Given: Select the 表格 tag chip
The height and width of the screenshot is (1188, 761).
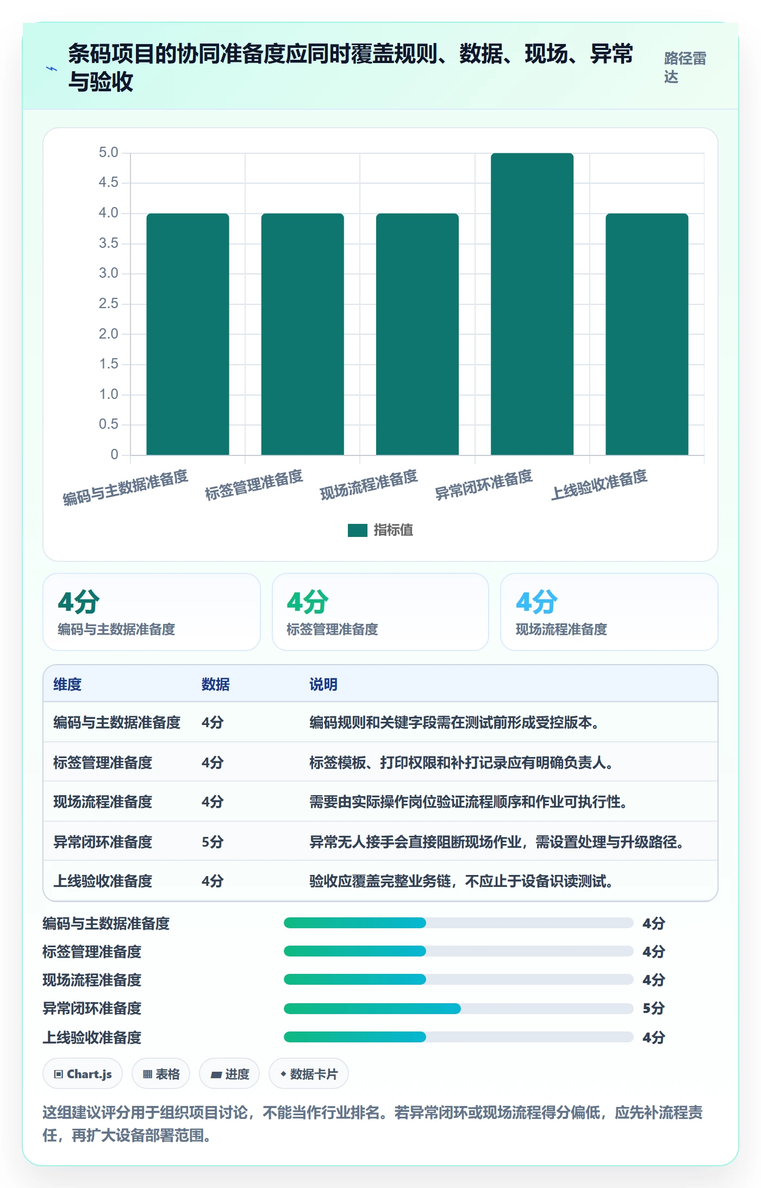Looking at the screenshot, I should (x=161, y=1074).
